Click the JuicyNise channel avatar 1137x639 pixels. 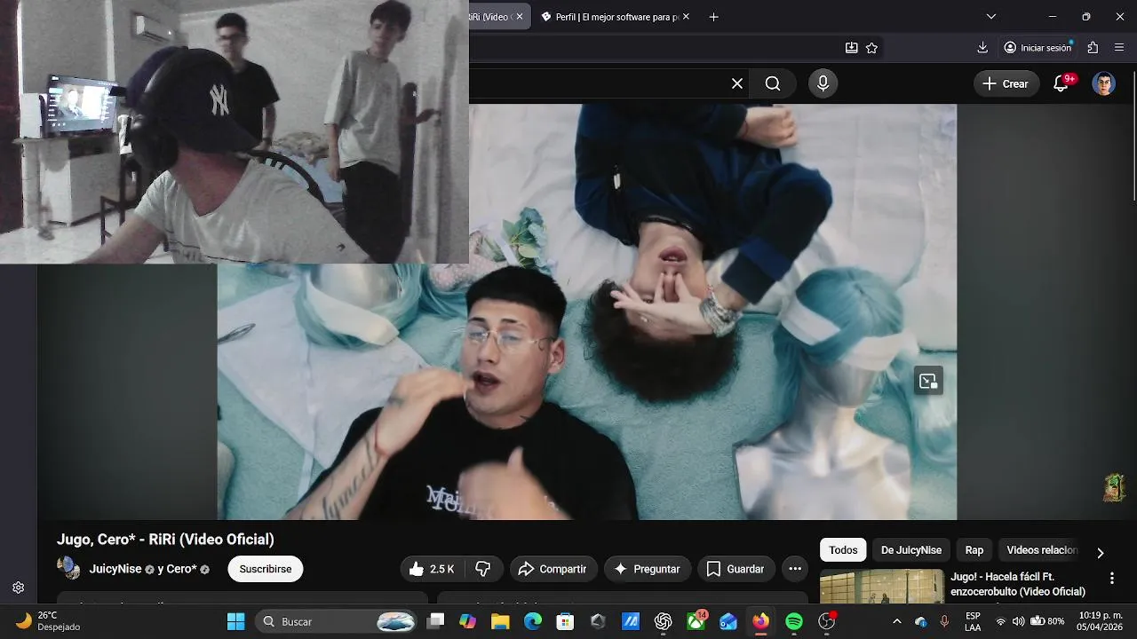[68, 568]
